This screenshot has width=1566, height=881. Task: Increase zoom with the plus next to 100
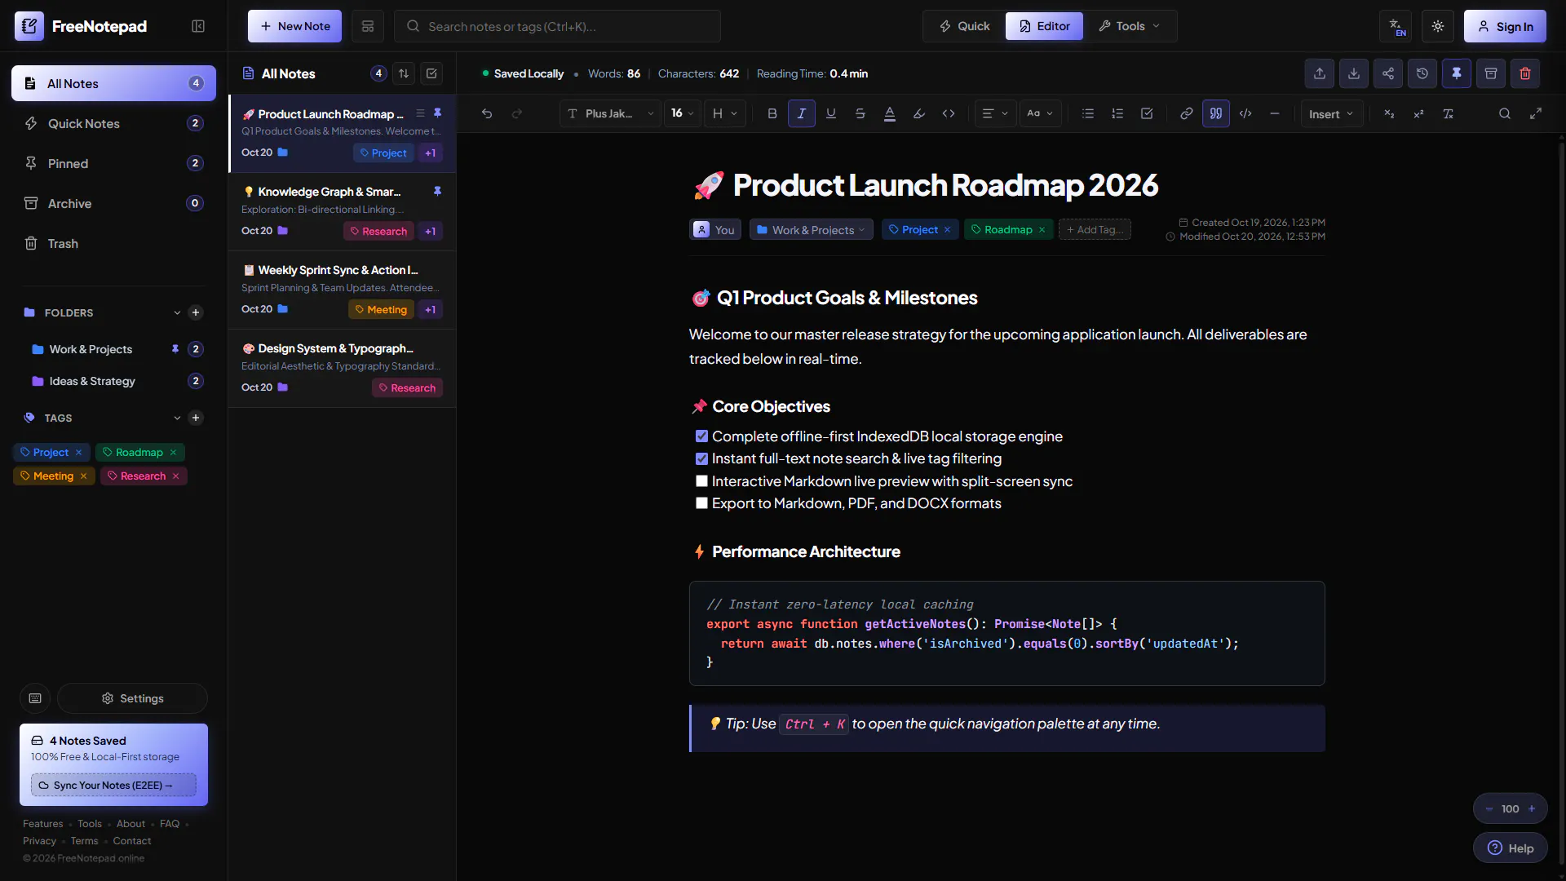tap(1532, 809)
